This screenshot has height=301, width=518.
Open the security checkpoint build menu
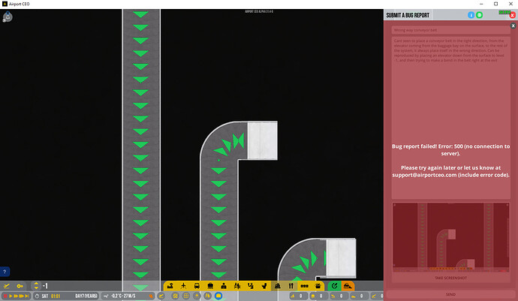[x=278, y=286]
